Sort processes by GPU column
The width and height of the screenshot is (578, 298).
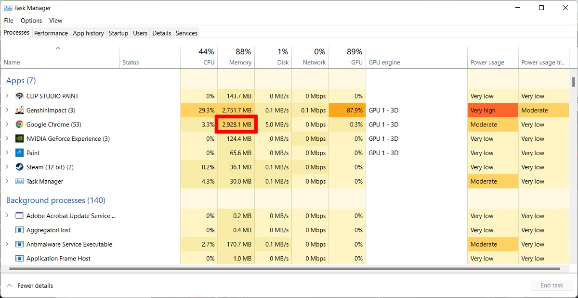click(x=347, y=58)
